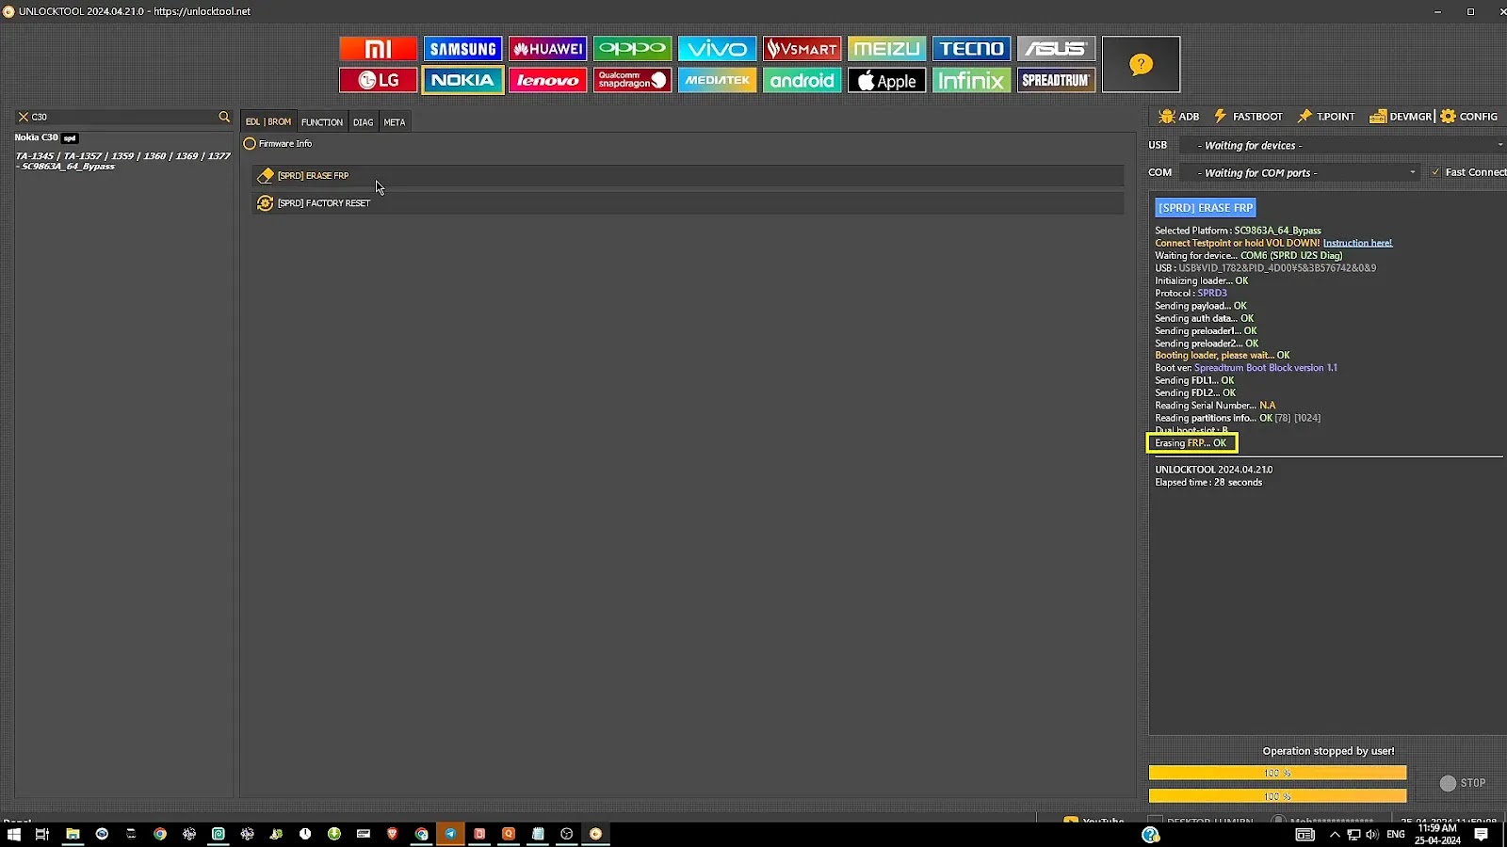Viewport: 1507px width, 847px height.
Task: Click the search magnifier icon
Action: click(224, 117)
